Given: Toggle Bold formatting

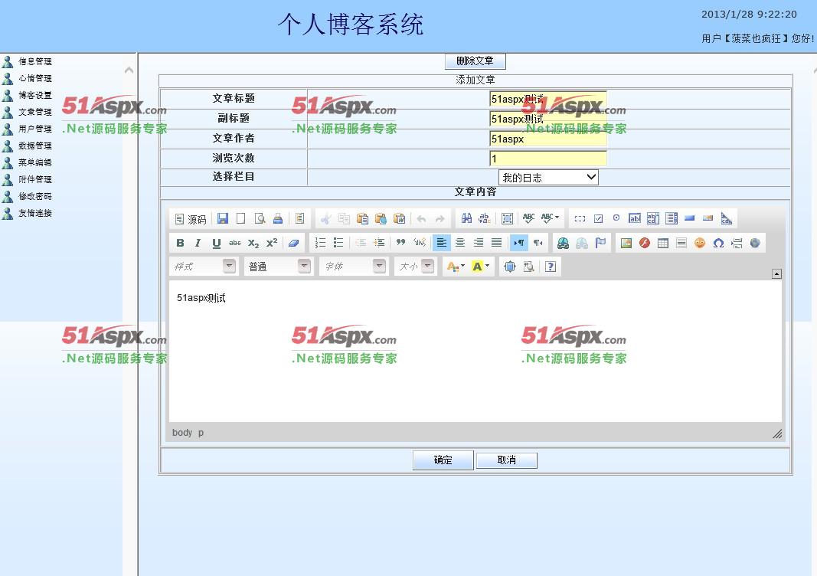Looking at the screenshot, I should pyautogui.click(x=180, y=243).
